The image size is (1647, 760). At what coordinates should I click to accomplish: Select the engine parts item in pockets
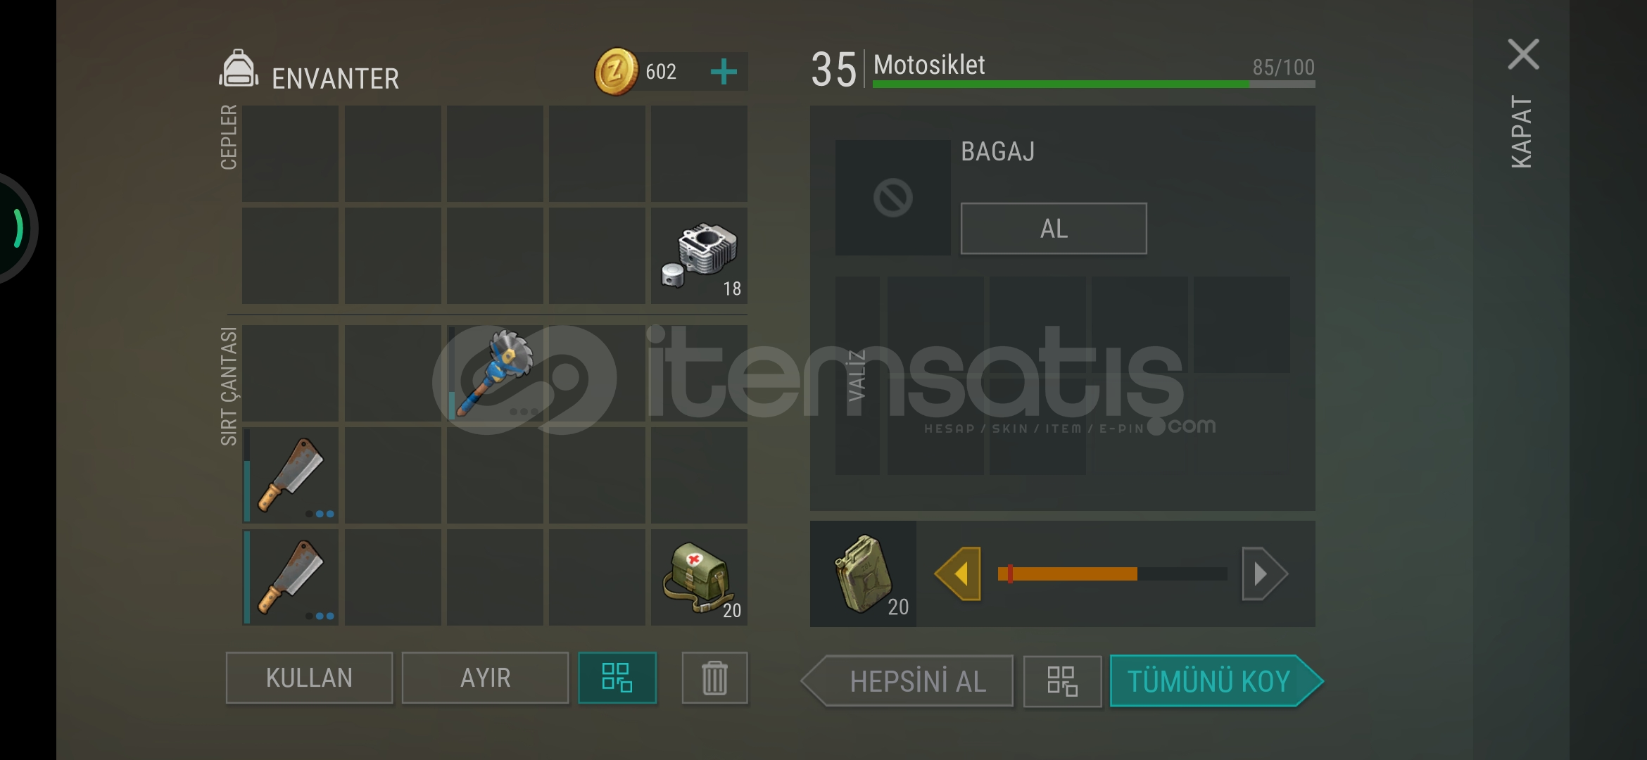(x=699, y=255)
